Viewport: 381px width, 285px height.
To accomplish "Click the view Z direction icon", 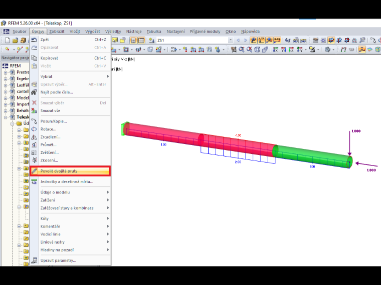I will [291, 49].
